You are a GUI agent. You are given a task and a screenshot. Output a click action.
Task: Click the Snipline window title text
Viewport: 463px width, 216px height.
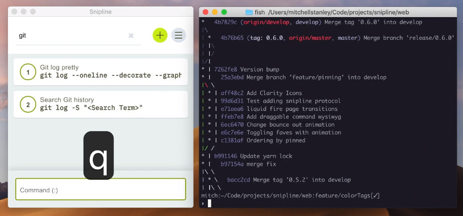pyautogui.click(x=100, y=12)
